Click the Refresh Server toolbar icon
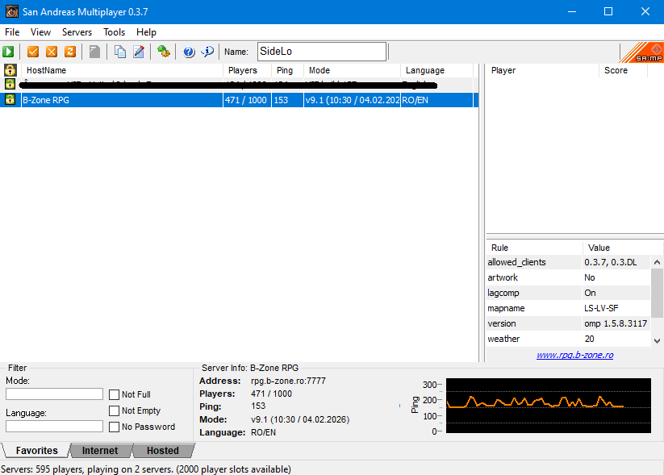 (x=70, y=52)
